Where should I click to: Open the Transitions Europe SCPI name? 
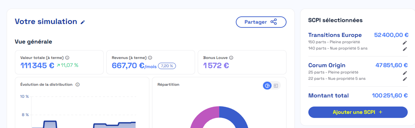[335, 35]
